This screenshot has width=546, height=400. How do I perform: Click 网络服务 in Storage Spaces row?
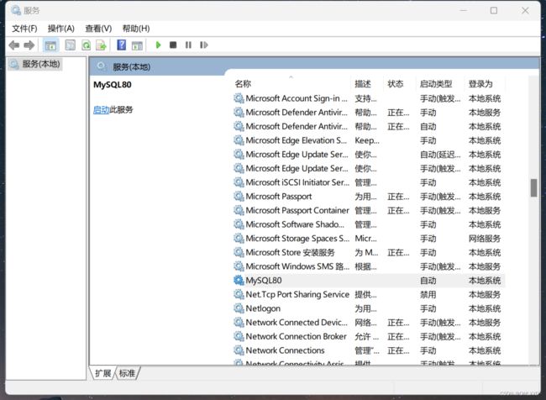coord(485,239)
